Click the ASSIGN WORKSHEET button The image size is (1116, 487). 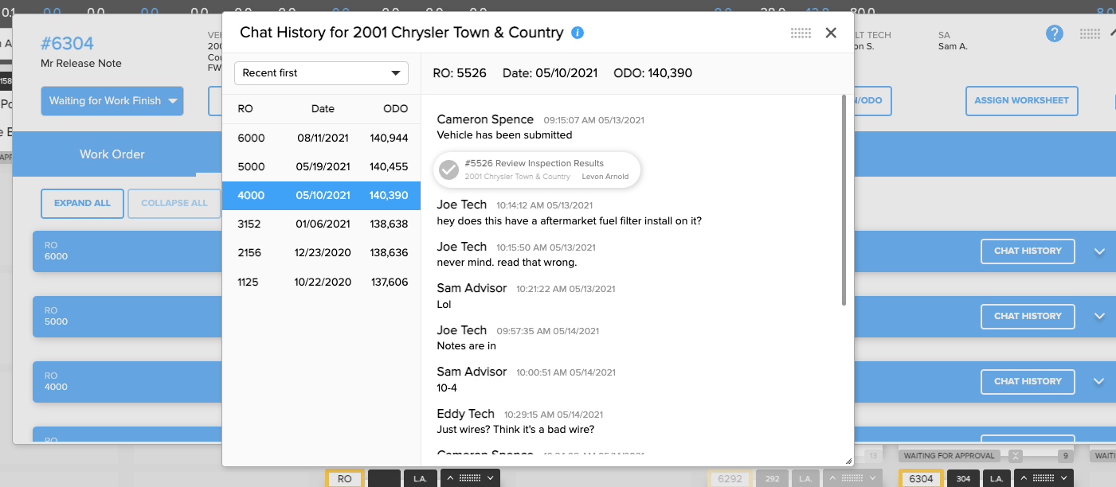point(1022,101)
